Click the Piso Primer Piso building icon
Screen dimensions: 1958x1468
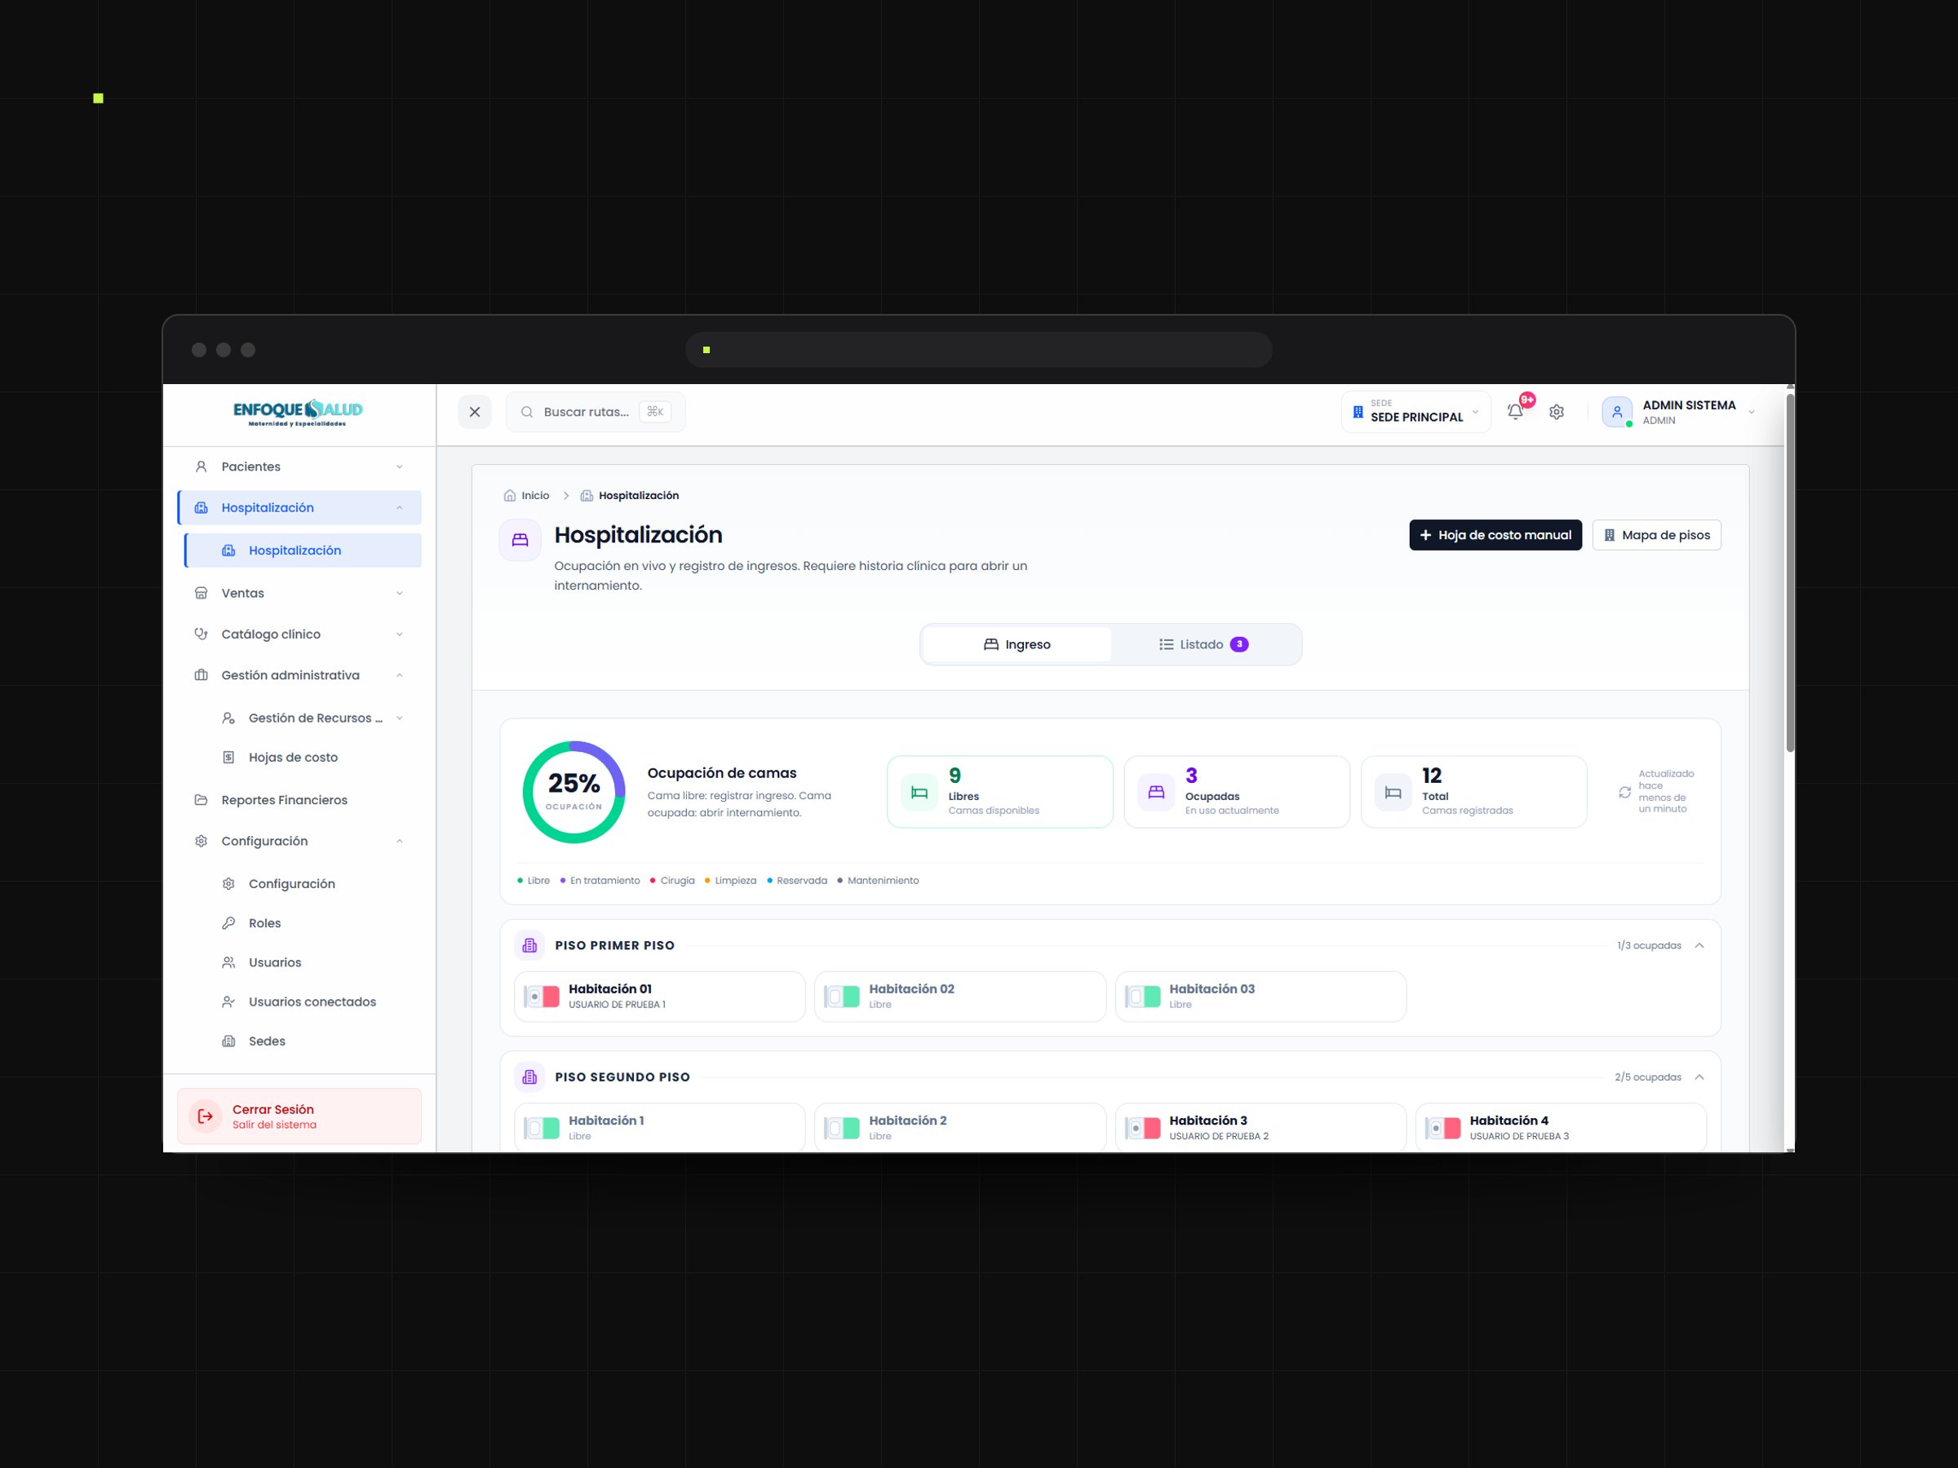click(x=529, y=945)
